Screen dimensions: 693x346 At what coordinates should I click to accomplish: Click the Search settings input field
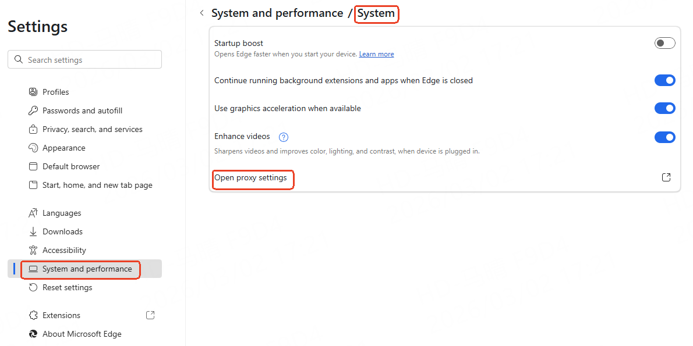pos(91,60)
